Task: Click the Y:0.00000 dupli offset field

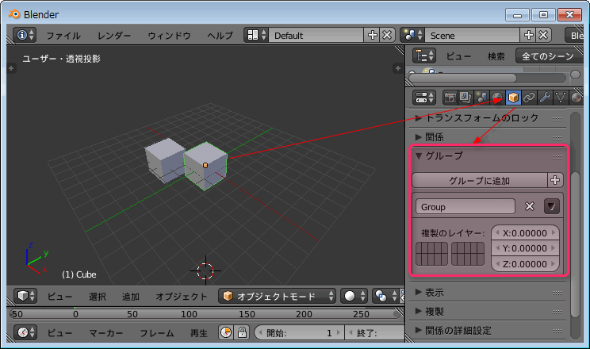Action: click(525, 248)
